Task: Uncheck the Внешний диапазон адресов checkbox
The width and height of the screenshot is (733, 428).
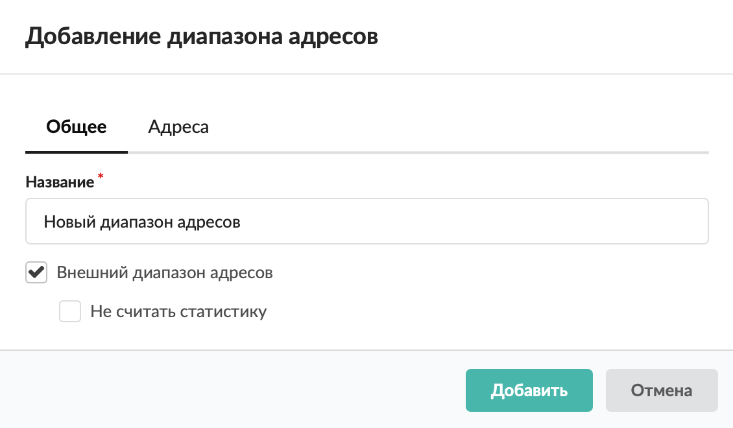Action: click(36, 273)
